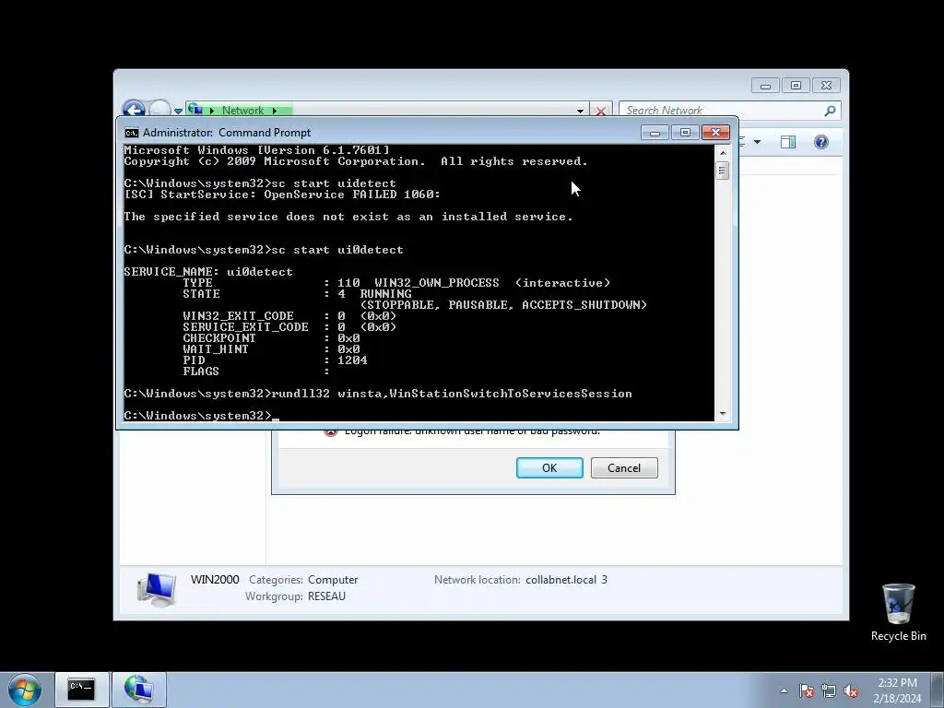
Task: Grab the Command Prompt scrollbar thumb
Action: point(723,171)
